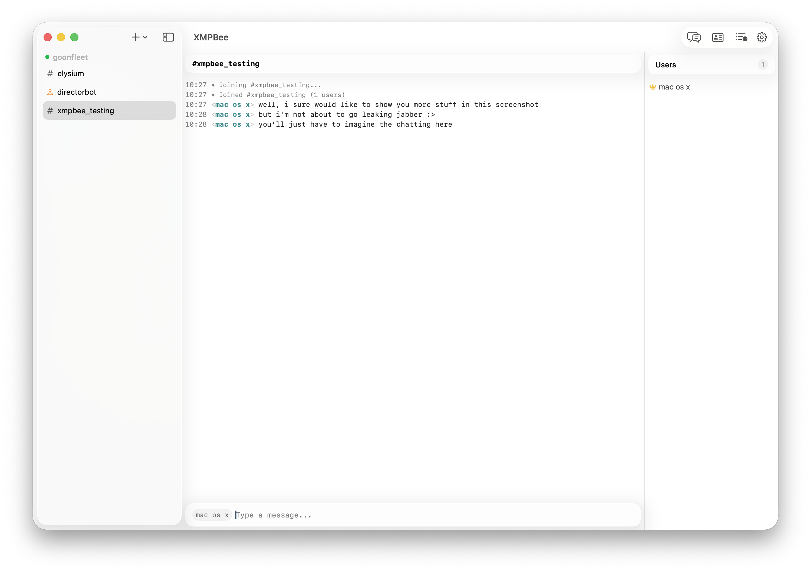811x573 pixels.
Task: Click the green online status dot
Action: coord(47,57)
